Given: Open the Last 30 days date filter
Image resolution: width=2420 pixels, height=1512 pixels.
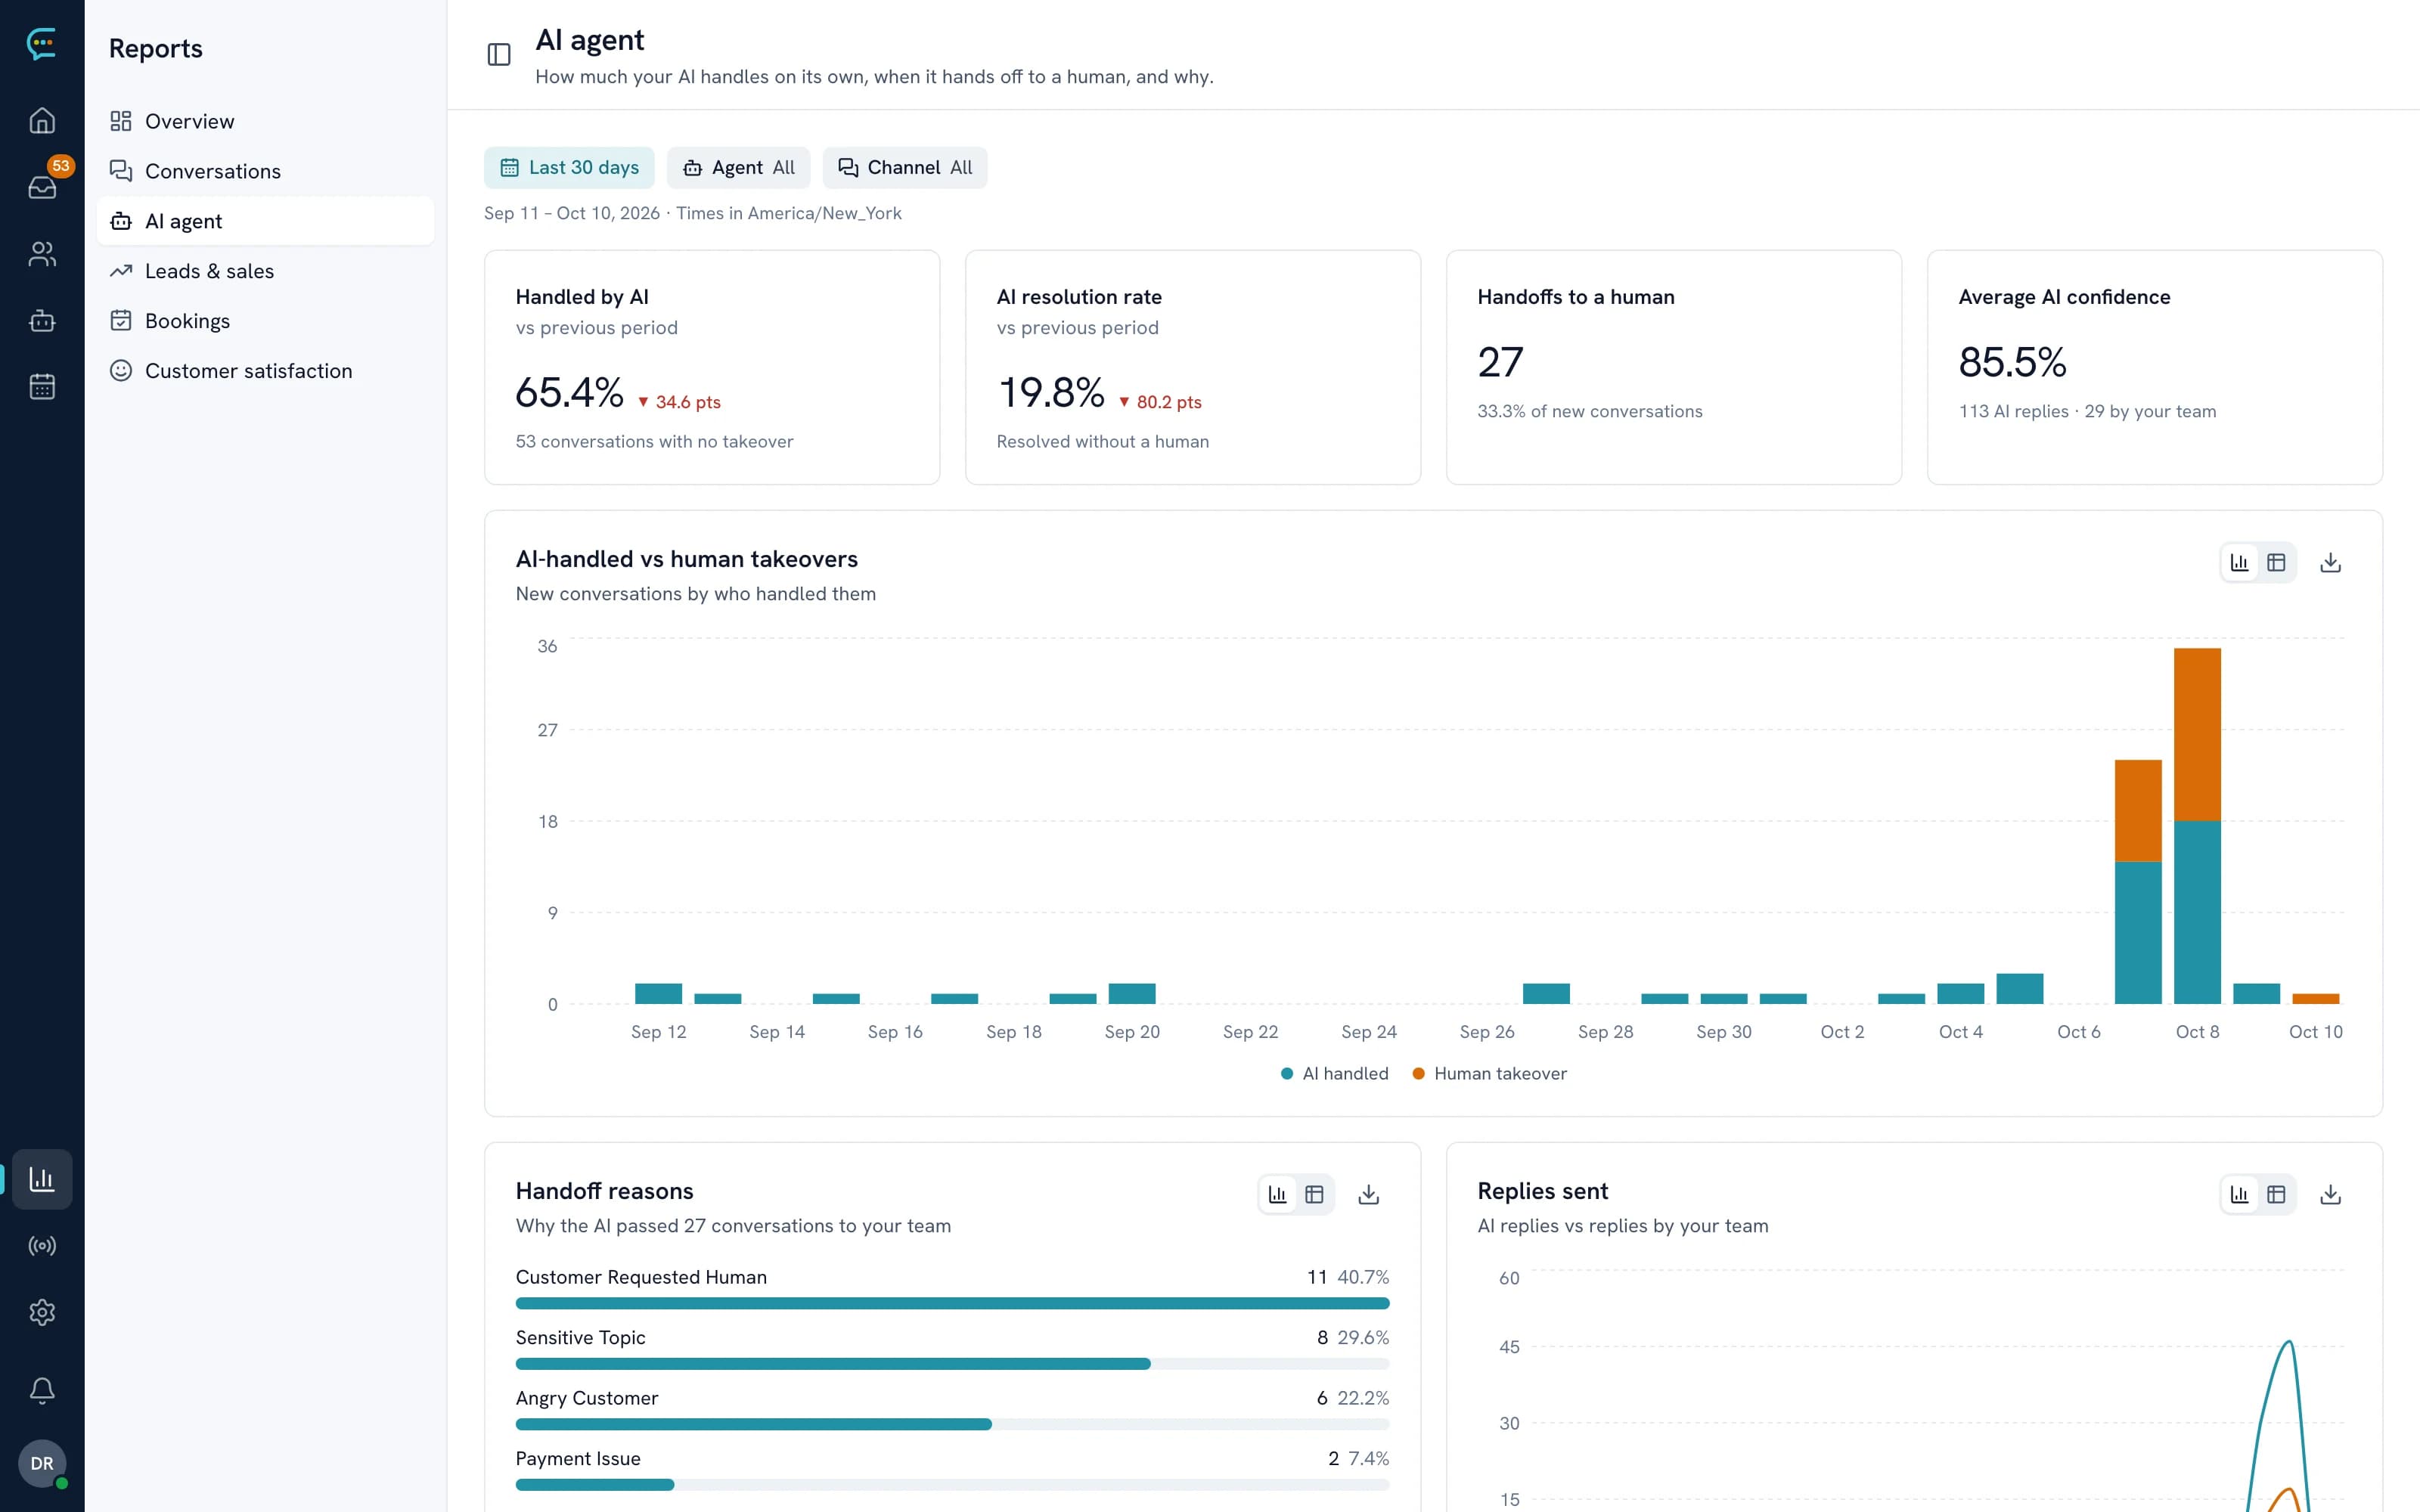Looking at the screenshot, I should coord(569,168).
